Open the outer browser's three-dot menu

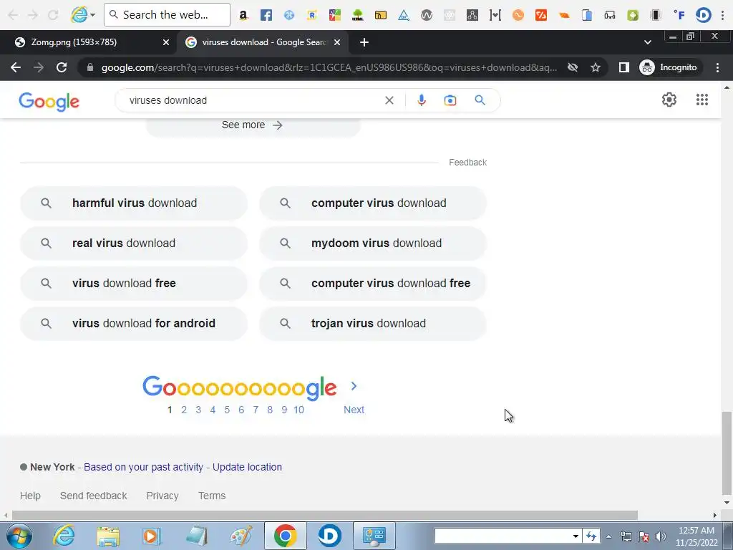pos(722,15)
